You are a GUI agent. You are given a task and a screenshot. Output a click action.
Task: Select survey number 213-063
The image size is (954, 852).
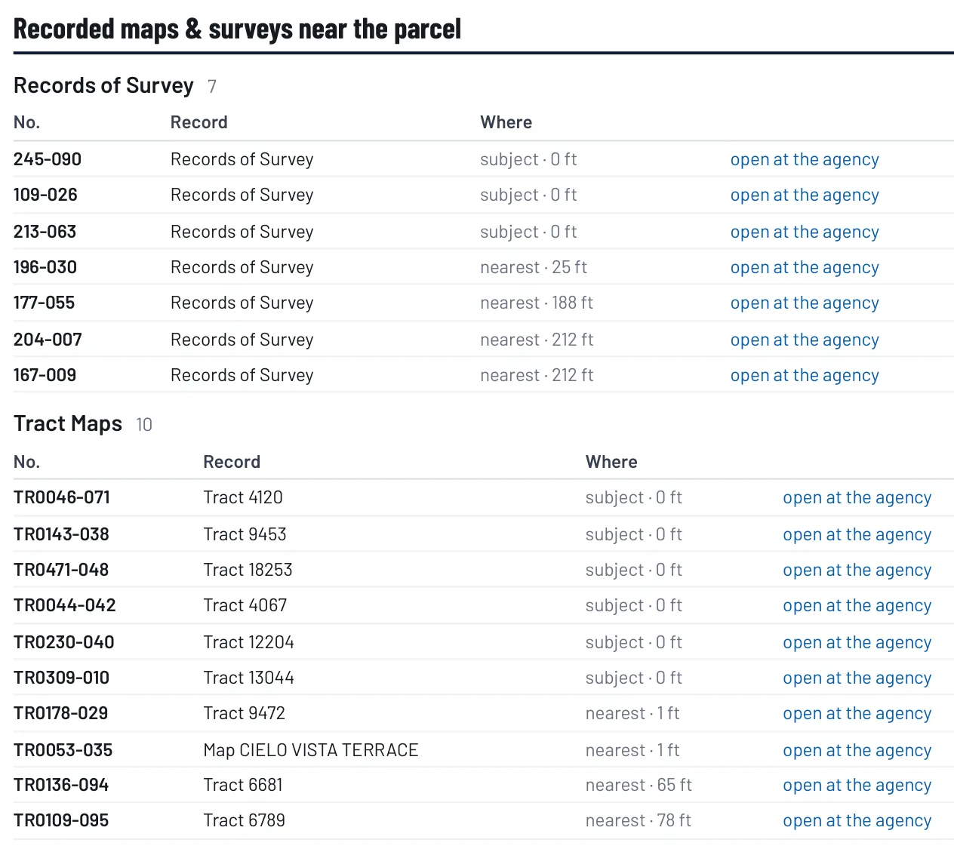tap(45, 232)
